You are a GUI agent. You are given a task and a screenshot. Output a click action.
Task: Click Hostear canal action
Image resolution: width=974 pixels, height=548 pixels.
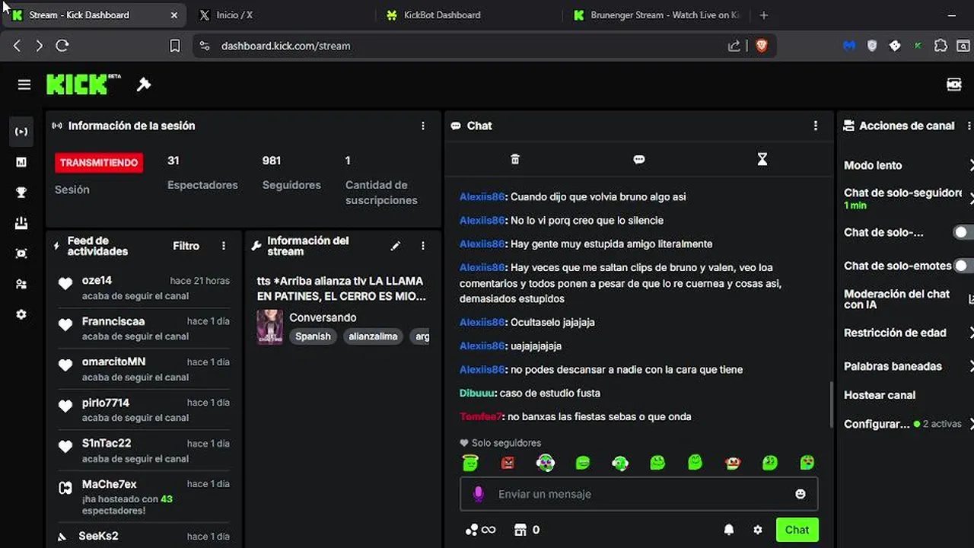[x=880, y=395]
